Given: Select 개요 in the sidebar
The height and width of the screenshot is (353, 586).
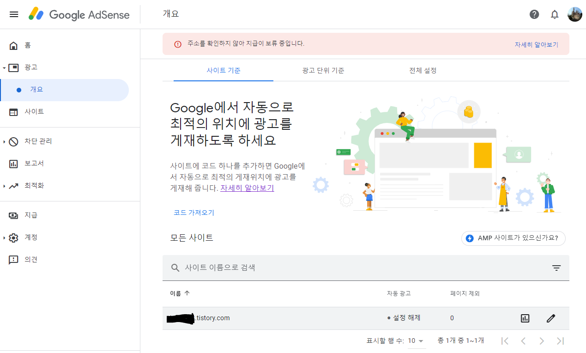Looking at the screenshot, I should [65, 90].
